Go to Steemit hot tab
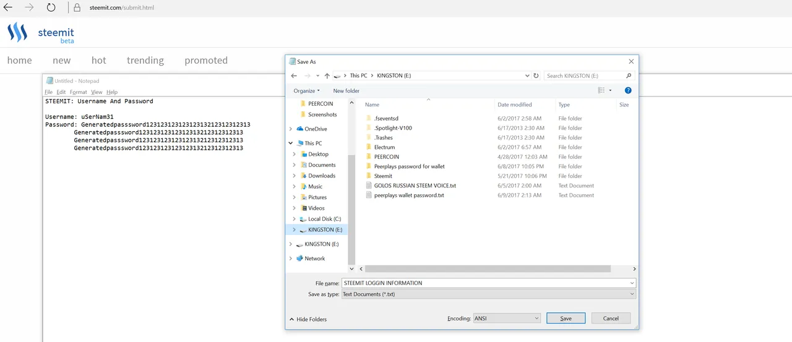Screen dimensions: 792x342 99,61
